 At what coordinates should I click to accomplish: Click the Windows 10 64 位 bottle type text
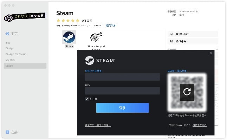[188, 12]
